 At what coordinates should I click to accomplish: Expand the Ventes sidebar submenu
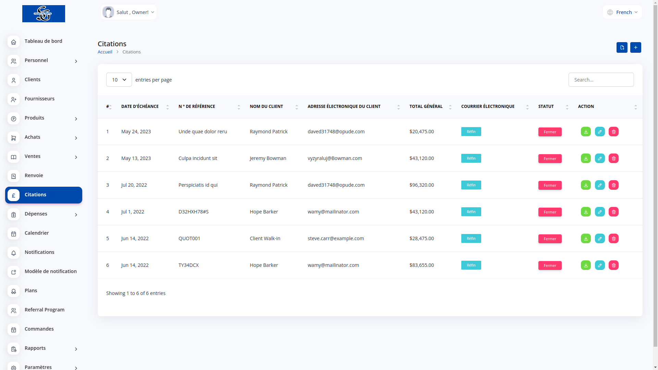76,157
